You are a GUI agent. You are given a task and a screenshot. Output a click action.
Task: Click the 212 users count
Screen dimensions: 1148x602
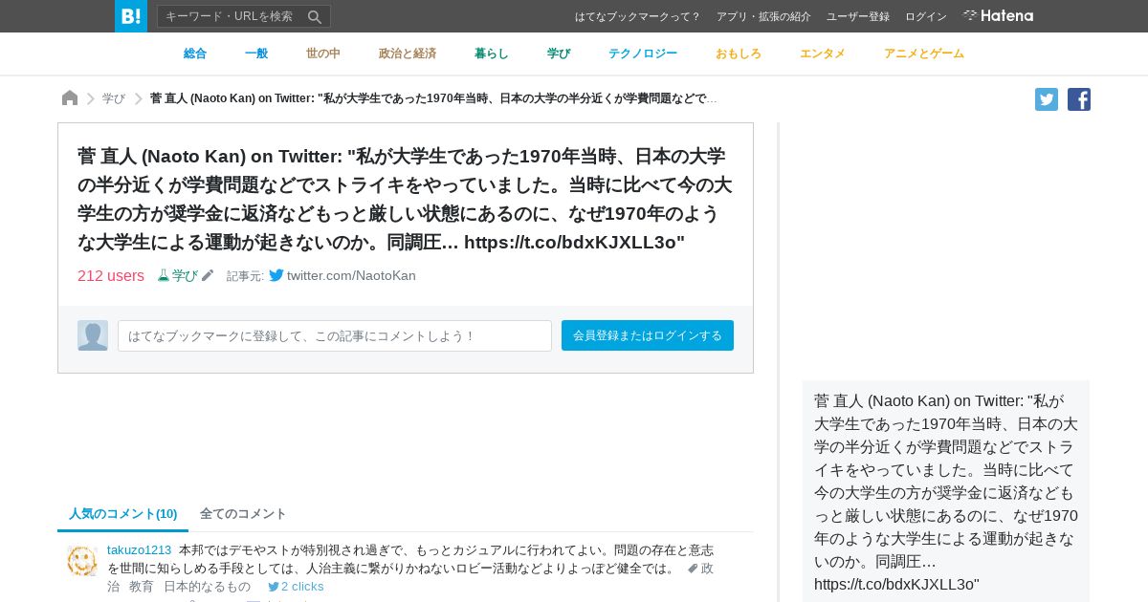111,275
